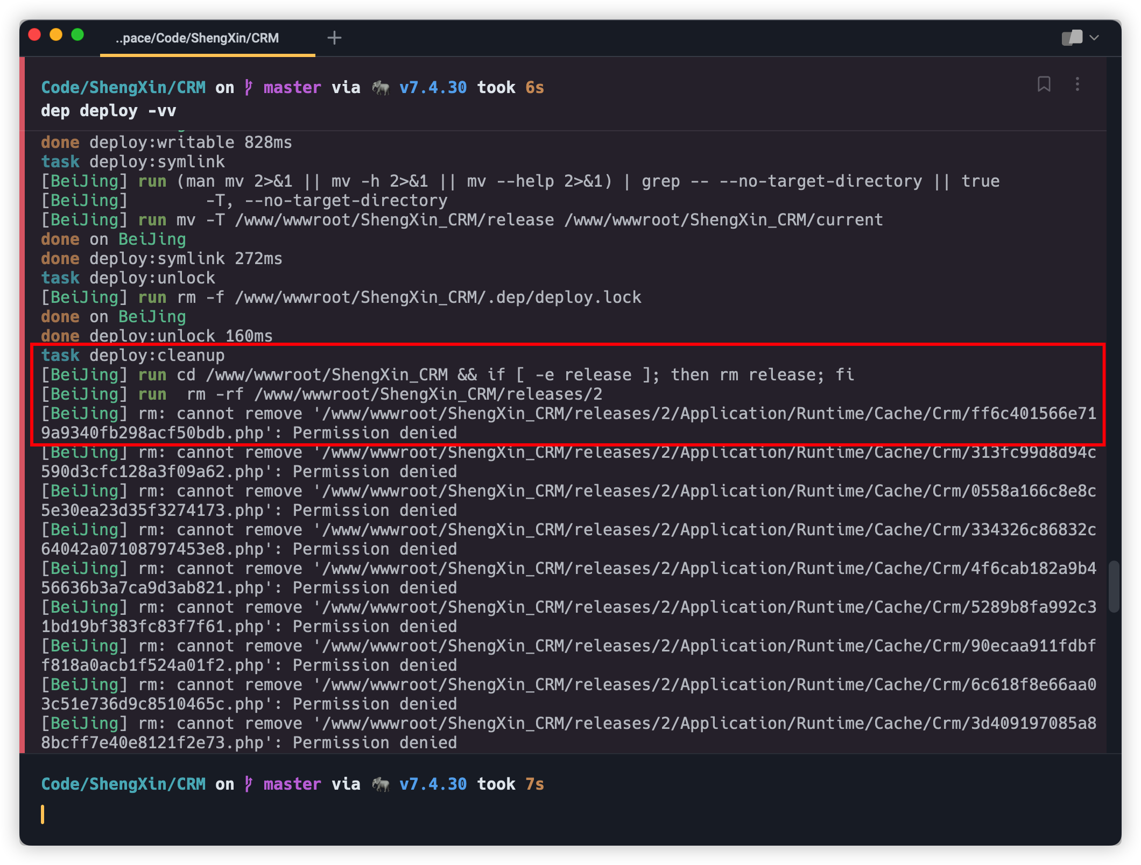This screenshot has height=865, width=1141.
Task: Click the 'rm -f ... deploy.lock' command line
Action: point(341,297)
